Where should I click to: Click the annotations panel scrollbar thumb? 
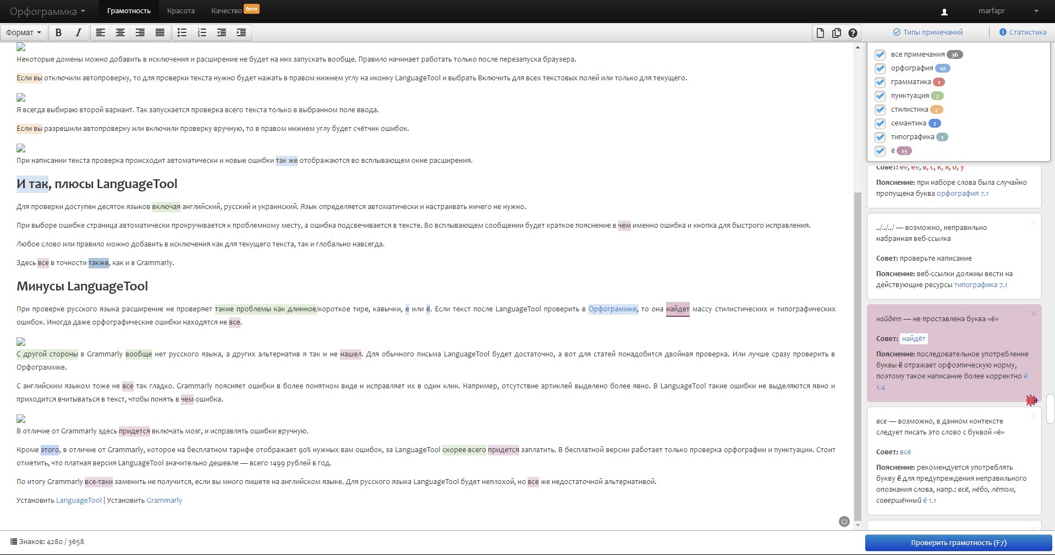click(1050, 409)
